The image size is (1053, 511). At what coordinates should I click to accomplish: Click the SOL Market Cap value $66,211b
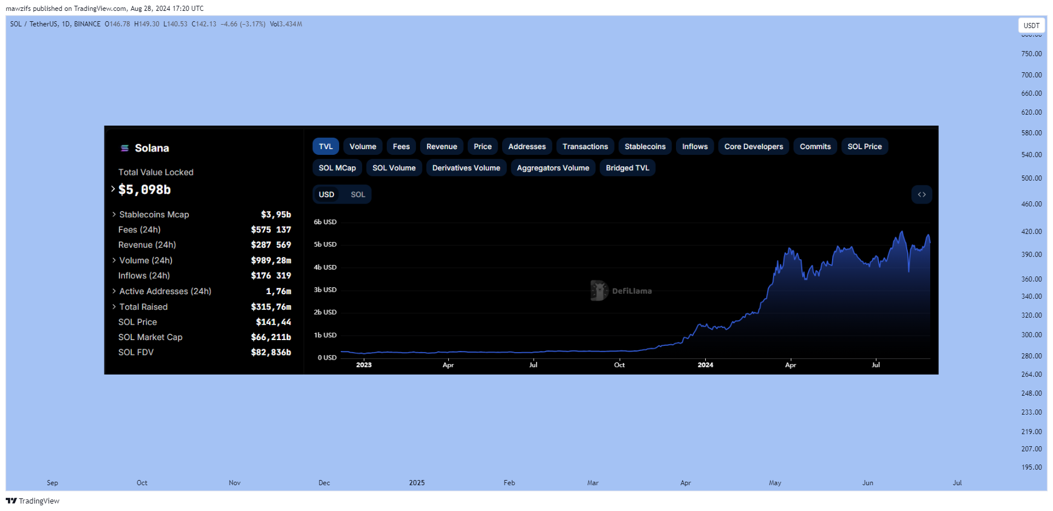coord(271,337)
